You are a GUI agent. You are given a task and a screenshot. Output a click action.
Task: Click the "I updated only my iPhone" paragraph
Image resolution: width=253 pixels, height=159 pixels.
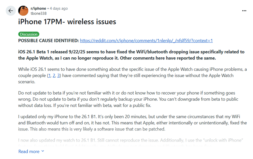(132, 123)
